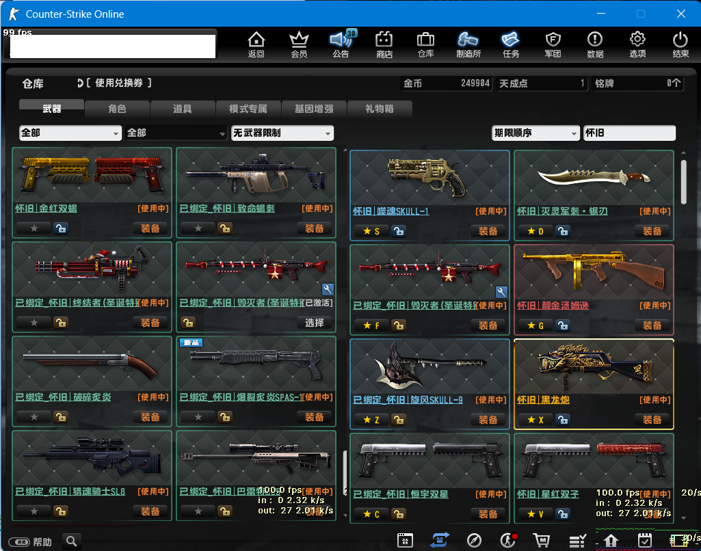Go back via the 返回 home icon

coord(256,44)
